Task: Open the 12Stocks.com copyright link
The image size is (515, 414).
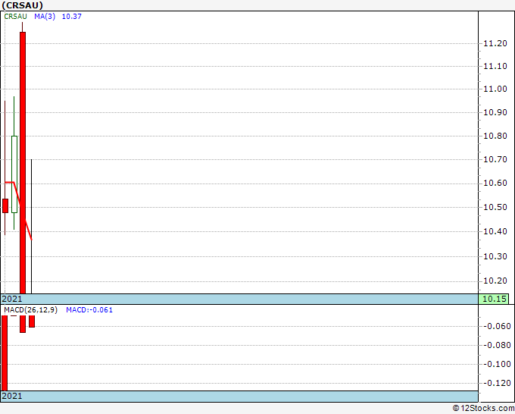Action: 483,408
